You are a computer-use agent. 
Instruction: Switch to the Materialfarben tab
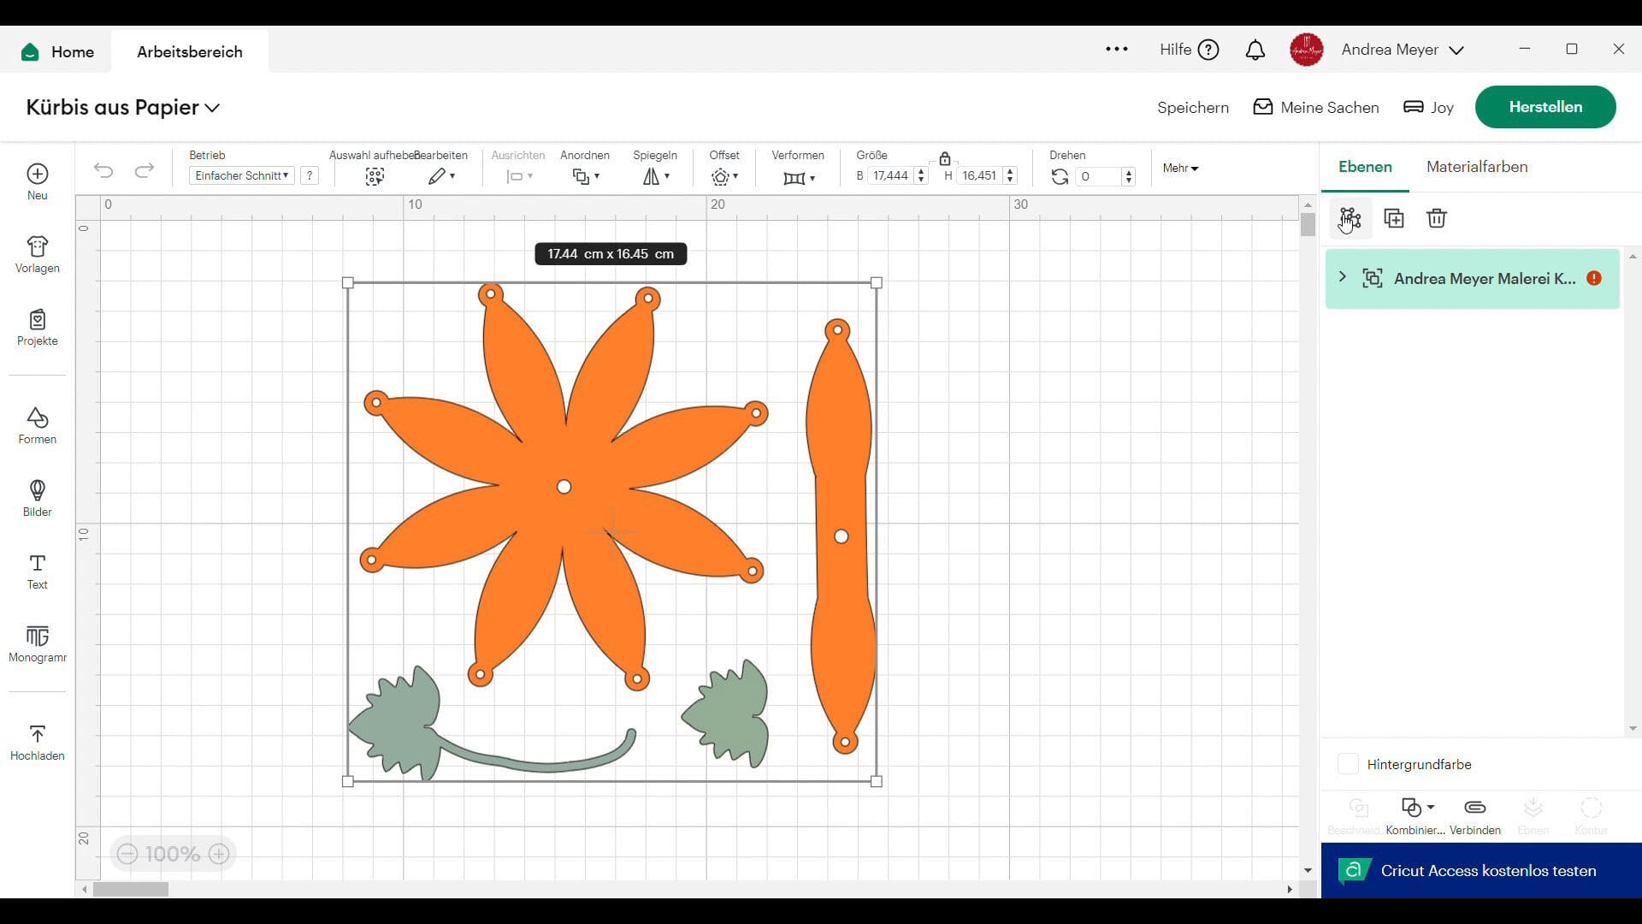[x=1476, y=167]
